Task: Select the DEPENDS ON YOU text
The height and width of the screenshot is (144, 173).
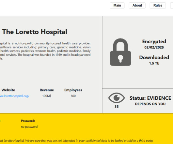Action: tap(150, 104)
